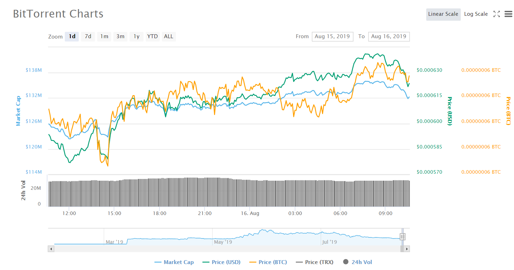Click the Zoom label
The height and width of the screenshot is (270, 514).
pyautogui.click(x=55, y=37)
